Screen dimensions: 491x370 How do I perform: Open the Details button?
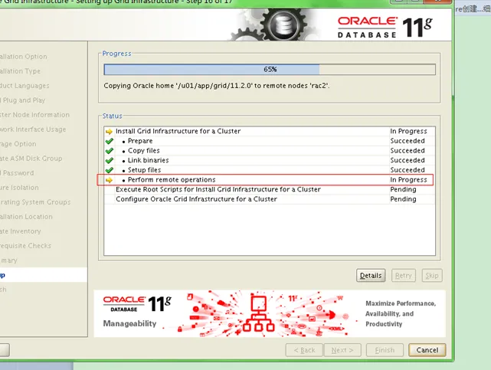[x=371, y=276]
